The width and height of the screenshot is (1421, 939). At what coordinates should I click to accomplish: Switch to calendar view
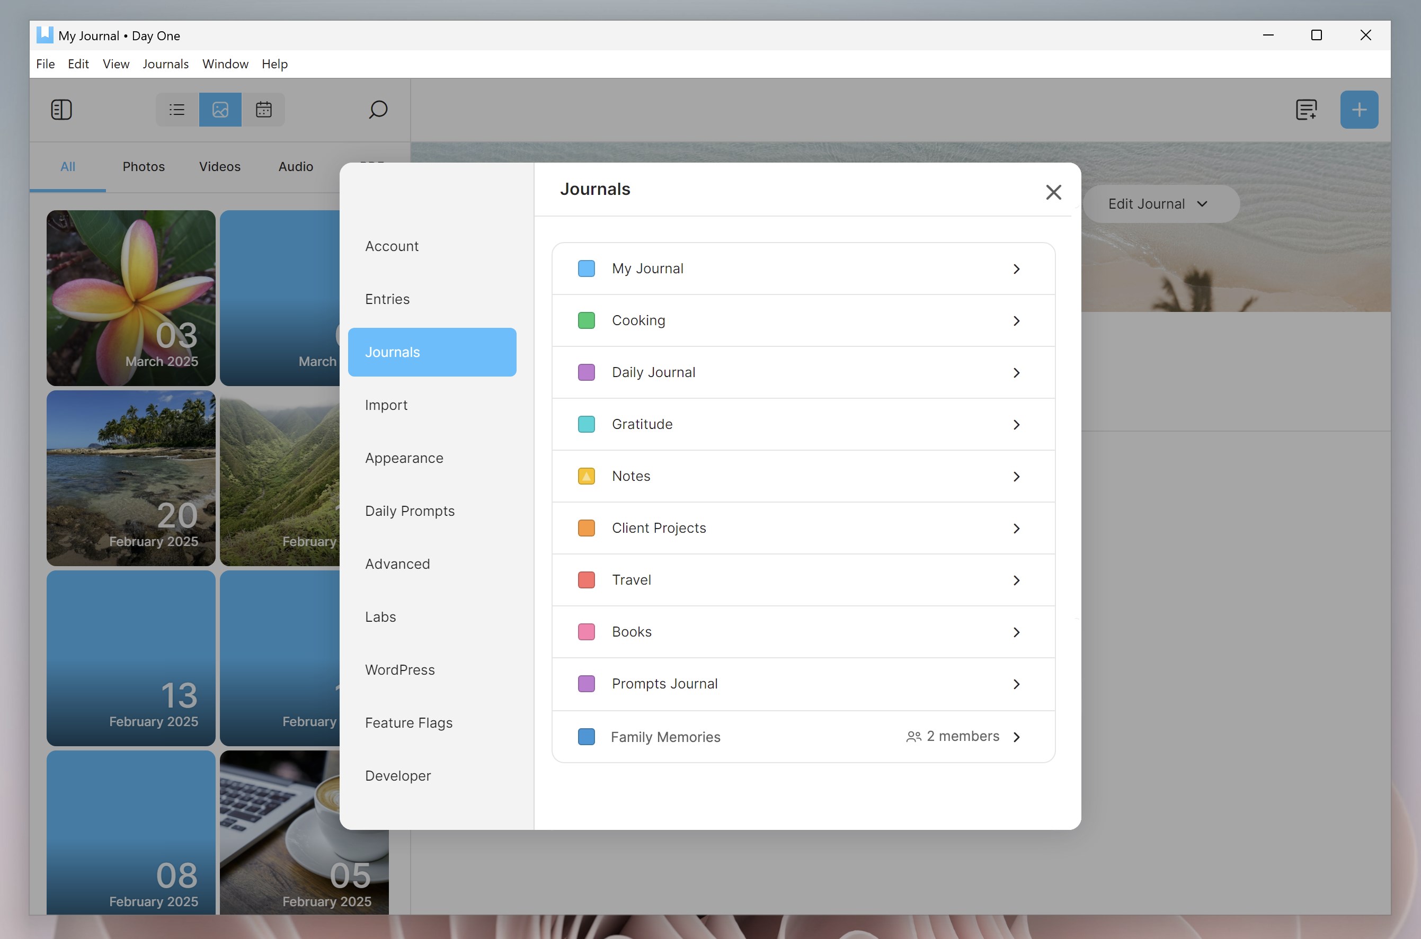coord(264,110)
